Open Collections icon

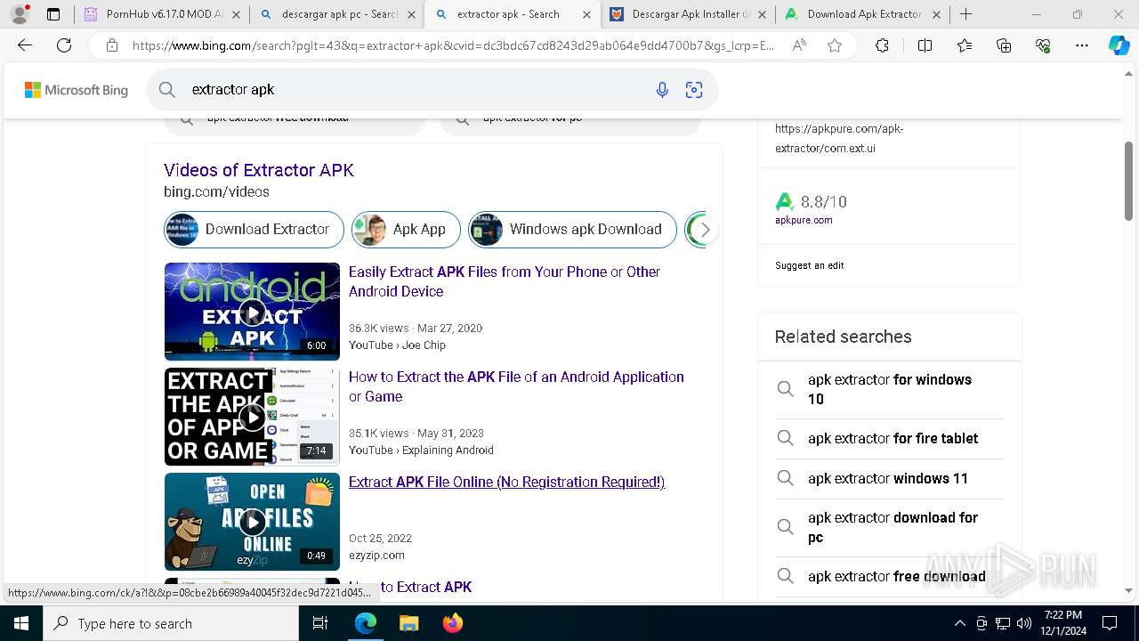point(1004,45)
